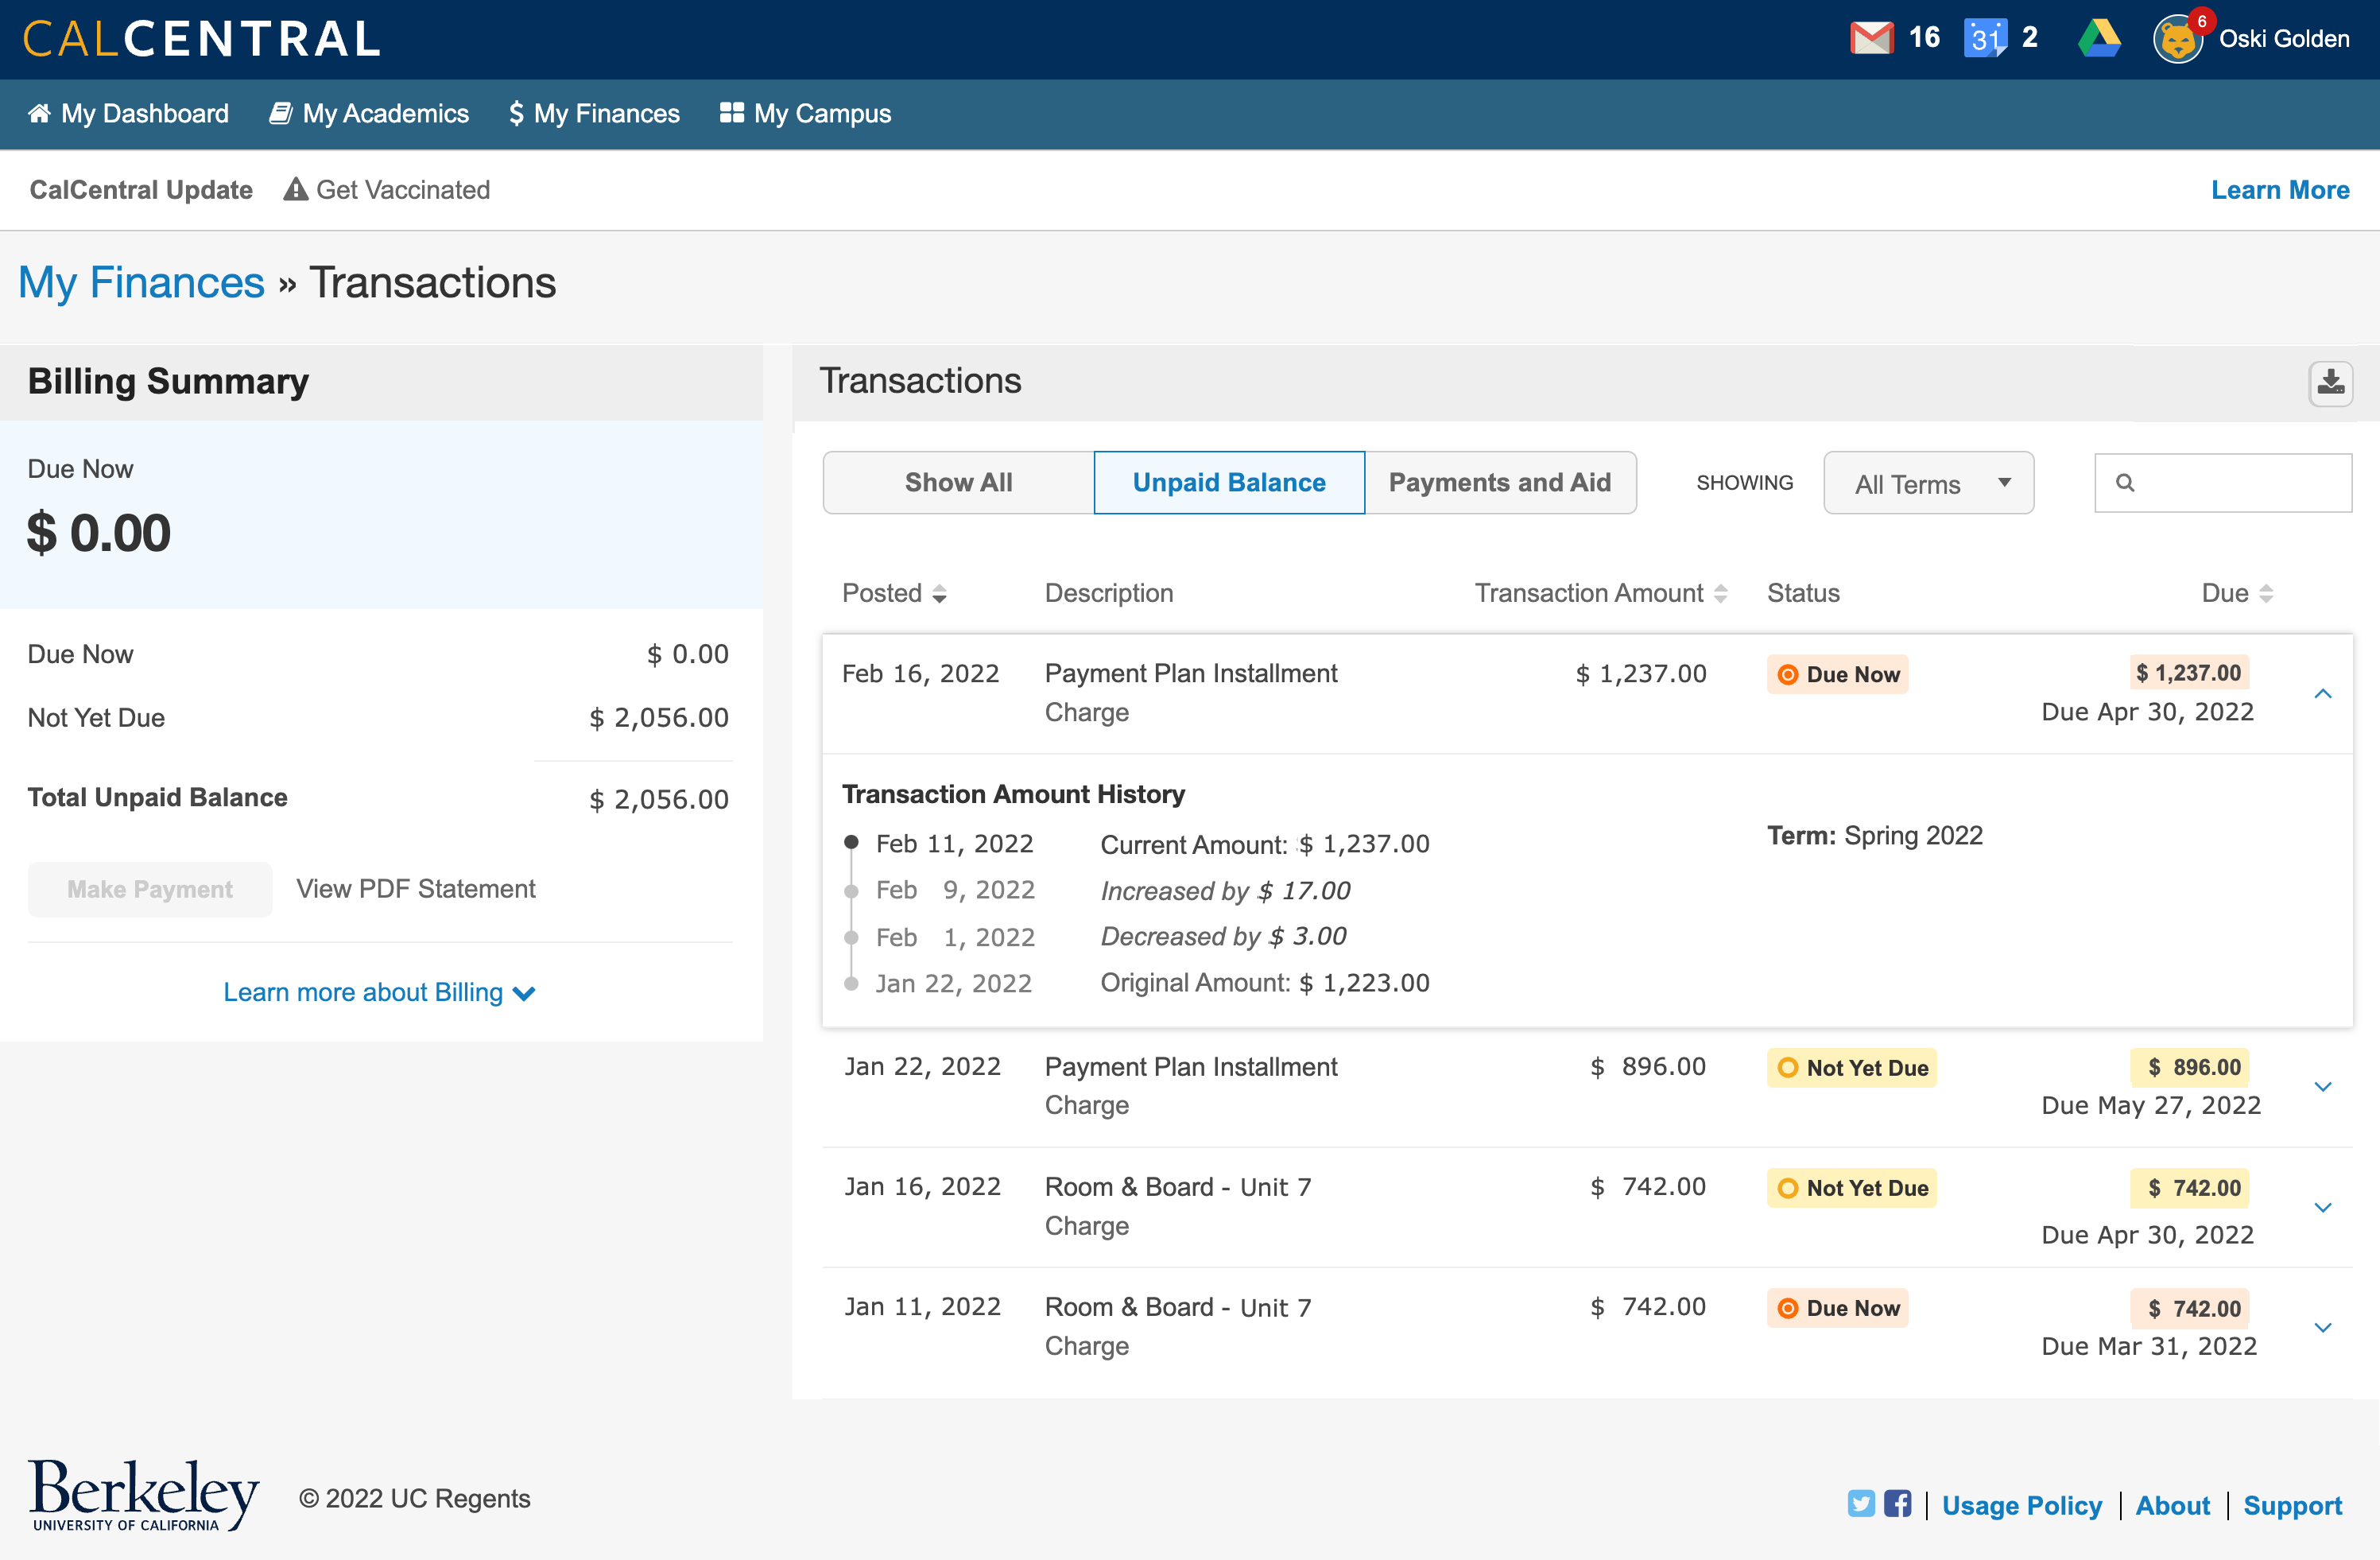Click the Berkeley University of California logo
Screen dimensions: 2380x1560
point(143,1495)
